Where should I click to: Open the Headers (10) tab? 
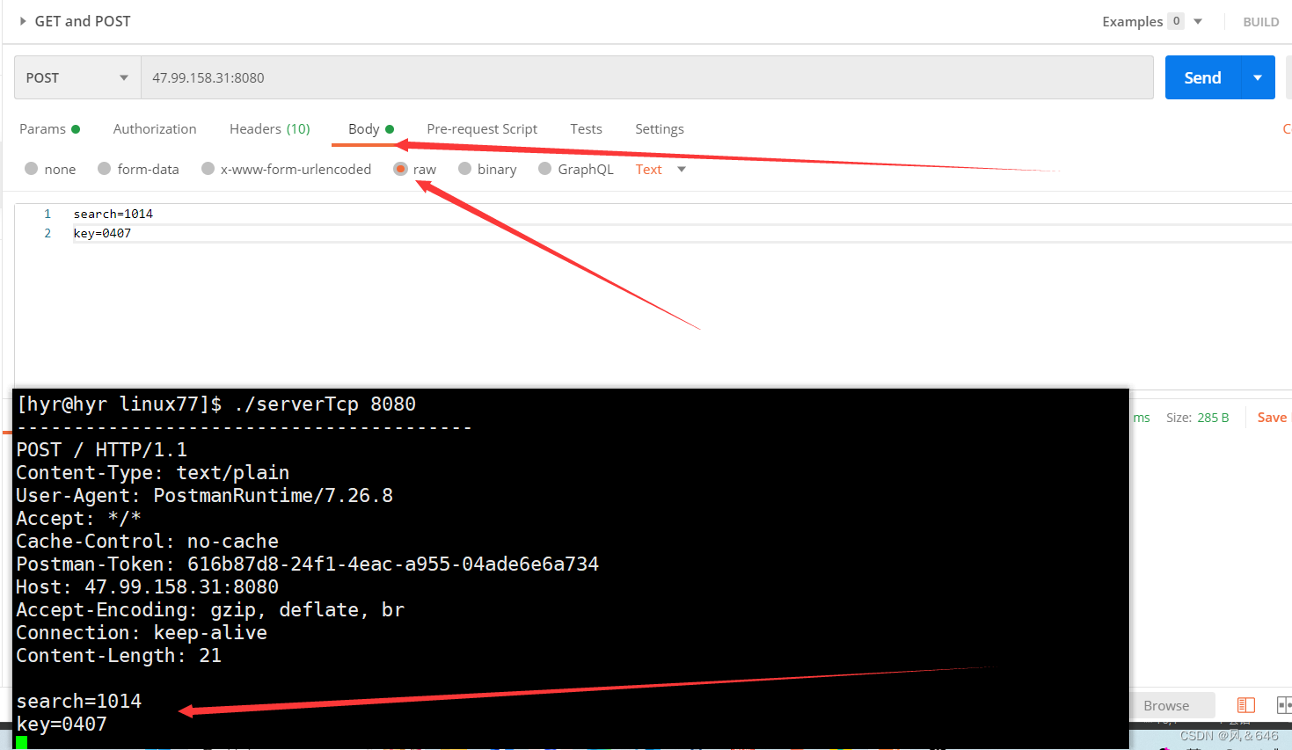(270, 128)
